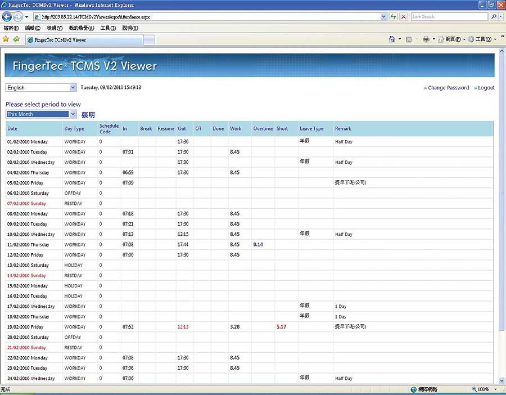The width and height of the screenshot is (506, 395).
Task: Click the Change Password link
Action: click(449, 88)
